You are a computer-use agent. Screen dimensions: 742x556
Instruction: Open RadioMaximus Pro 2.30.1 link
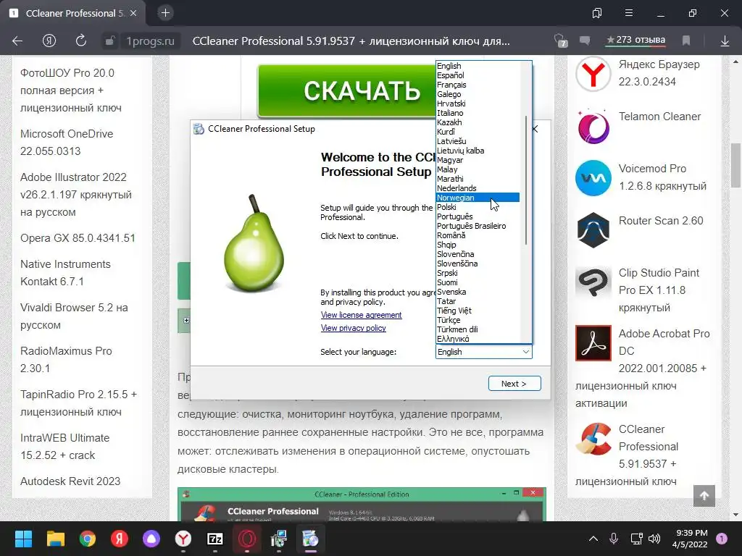66,359
